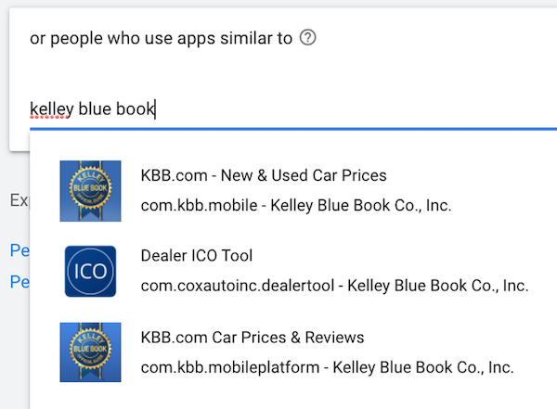Image resolution: width=557 pixels, height=409 pixels.
Task: Choose the "KBB.com Car Prices & Reviews" suggestion title
Action: [x=252, y=337]
